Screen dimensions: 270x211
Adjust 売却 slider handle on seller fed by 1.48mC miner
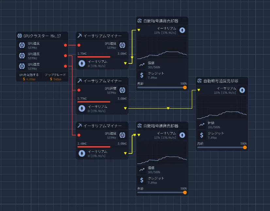[x=185, y=193]
